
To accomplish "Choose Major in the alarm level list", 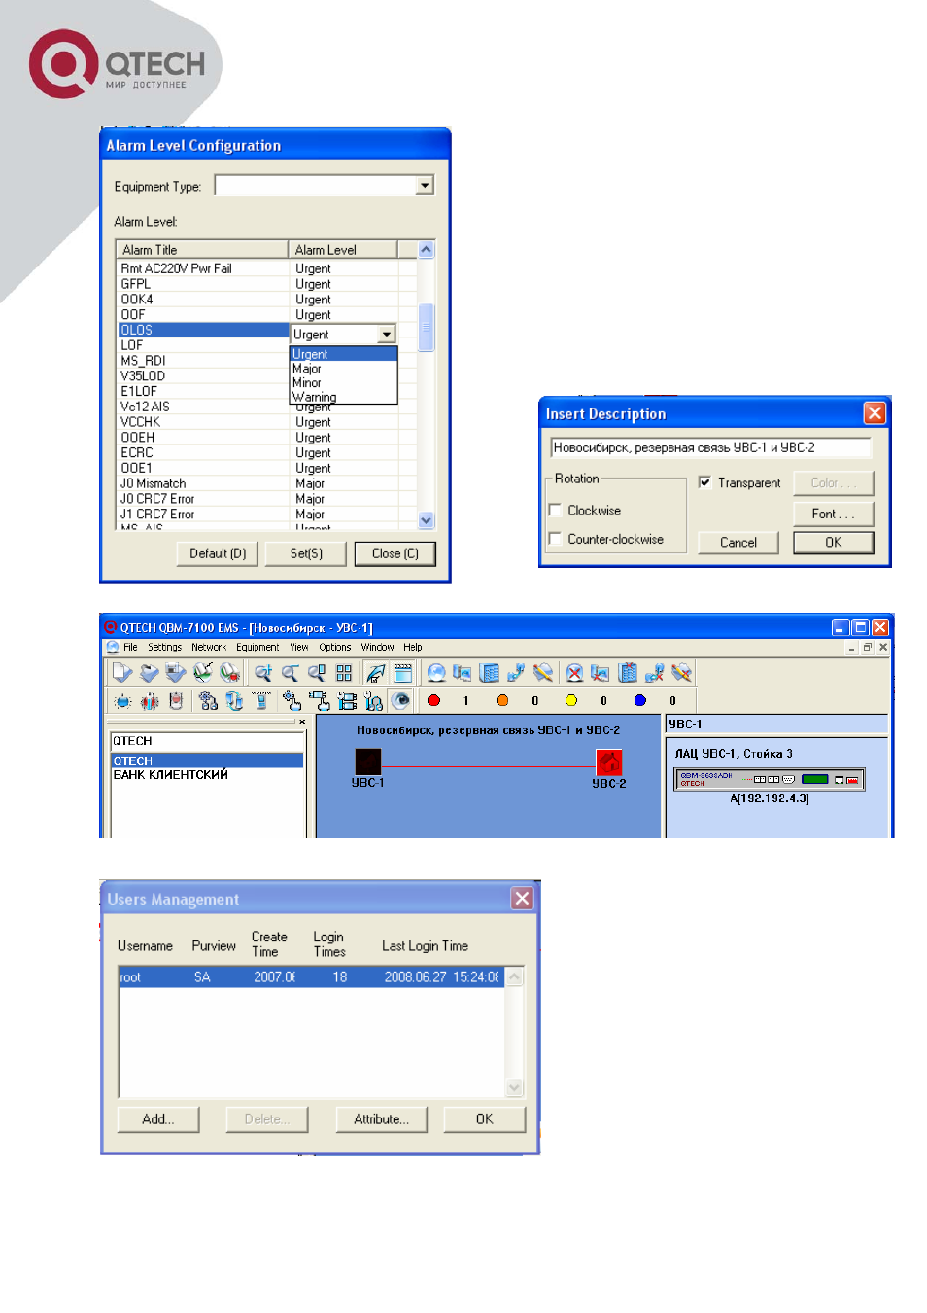I will (x=344, y=369).
